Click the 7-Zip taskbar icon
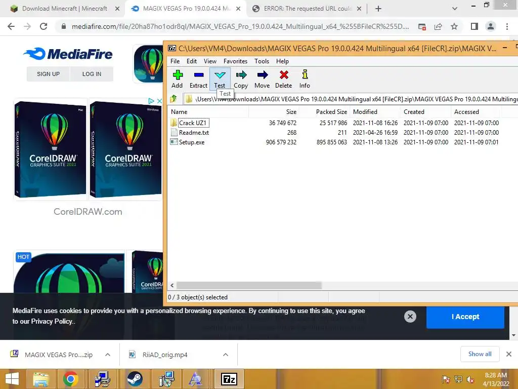The image size is (518, 389). 229,379
